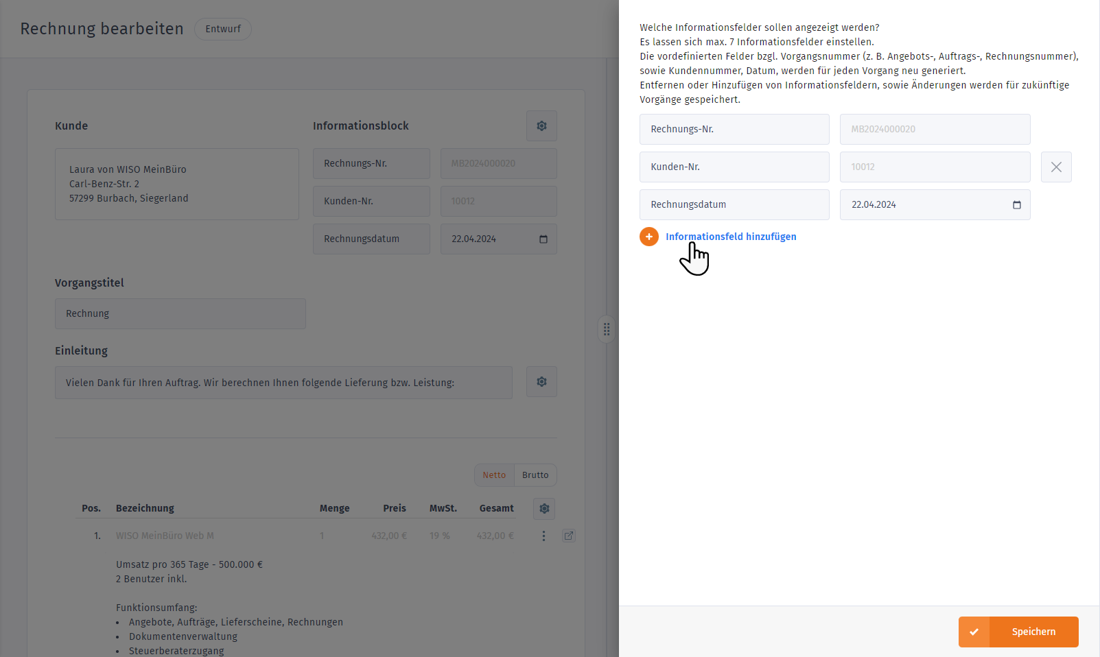Switch price display to Brutto

coord(535,475)
